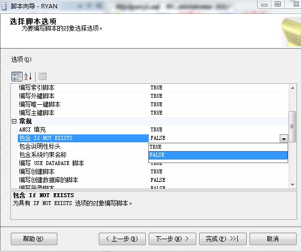The height and width of the screenshot is (252, 301).
Task: Maximize the script wizard window
Action: 278,4
